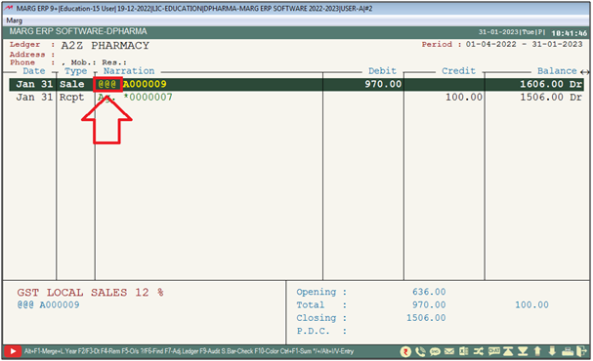Click the email envelope icon
Screen dimensions: 593x361
449,352
